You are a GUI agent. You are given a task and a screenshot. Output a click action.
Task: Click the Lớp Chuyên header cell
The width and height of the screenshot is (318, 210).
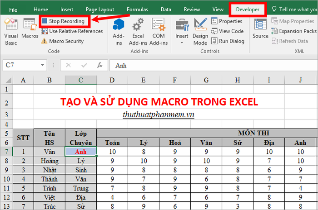81,138
